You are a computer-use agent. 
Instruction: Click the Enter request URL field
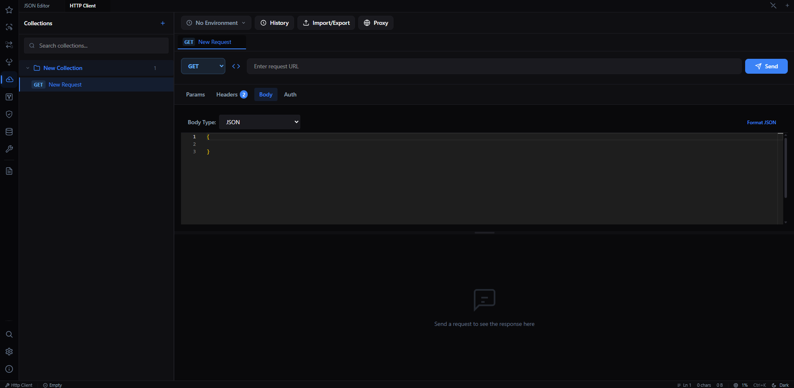[414, 66]
